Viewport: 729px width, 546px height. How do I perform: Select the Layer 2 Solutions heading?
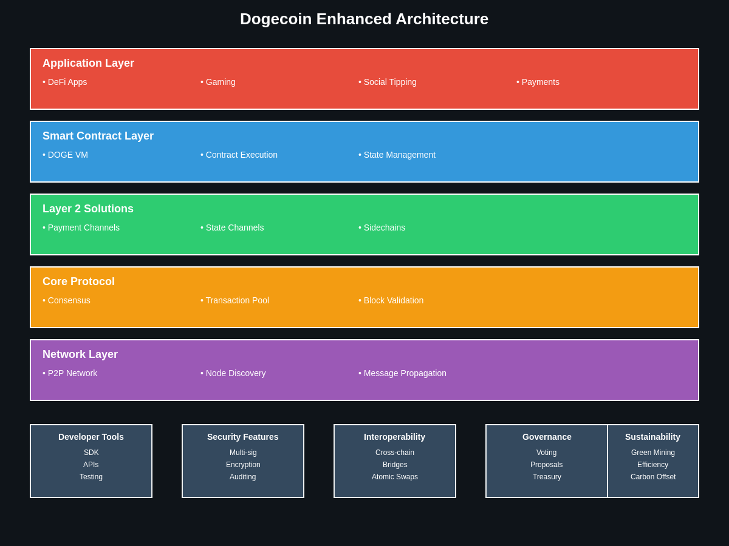pyautogui.click(x=88, y=209)
